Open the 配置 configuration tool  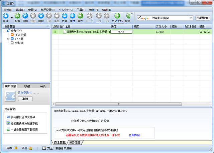click(x=17, y=18)
